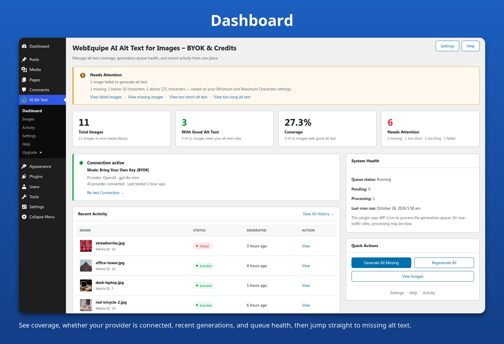
Task: Click the Posts pin icon
Action: pos(24,59)
